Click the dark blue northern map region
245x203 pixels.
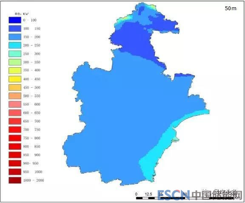click(x=134, y=41)
